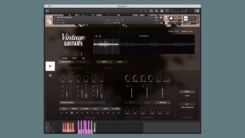Open the waveform page sidebar icon
245x138 pixels.
coord(50,66)
